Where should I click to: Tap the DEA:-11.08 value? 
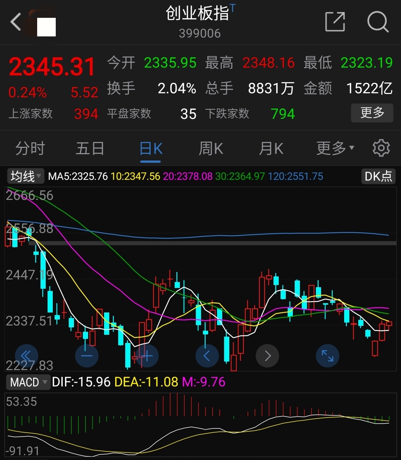tap(146, 382)
